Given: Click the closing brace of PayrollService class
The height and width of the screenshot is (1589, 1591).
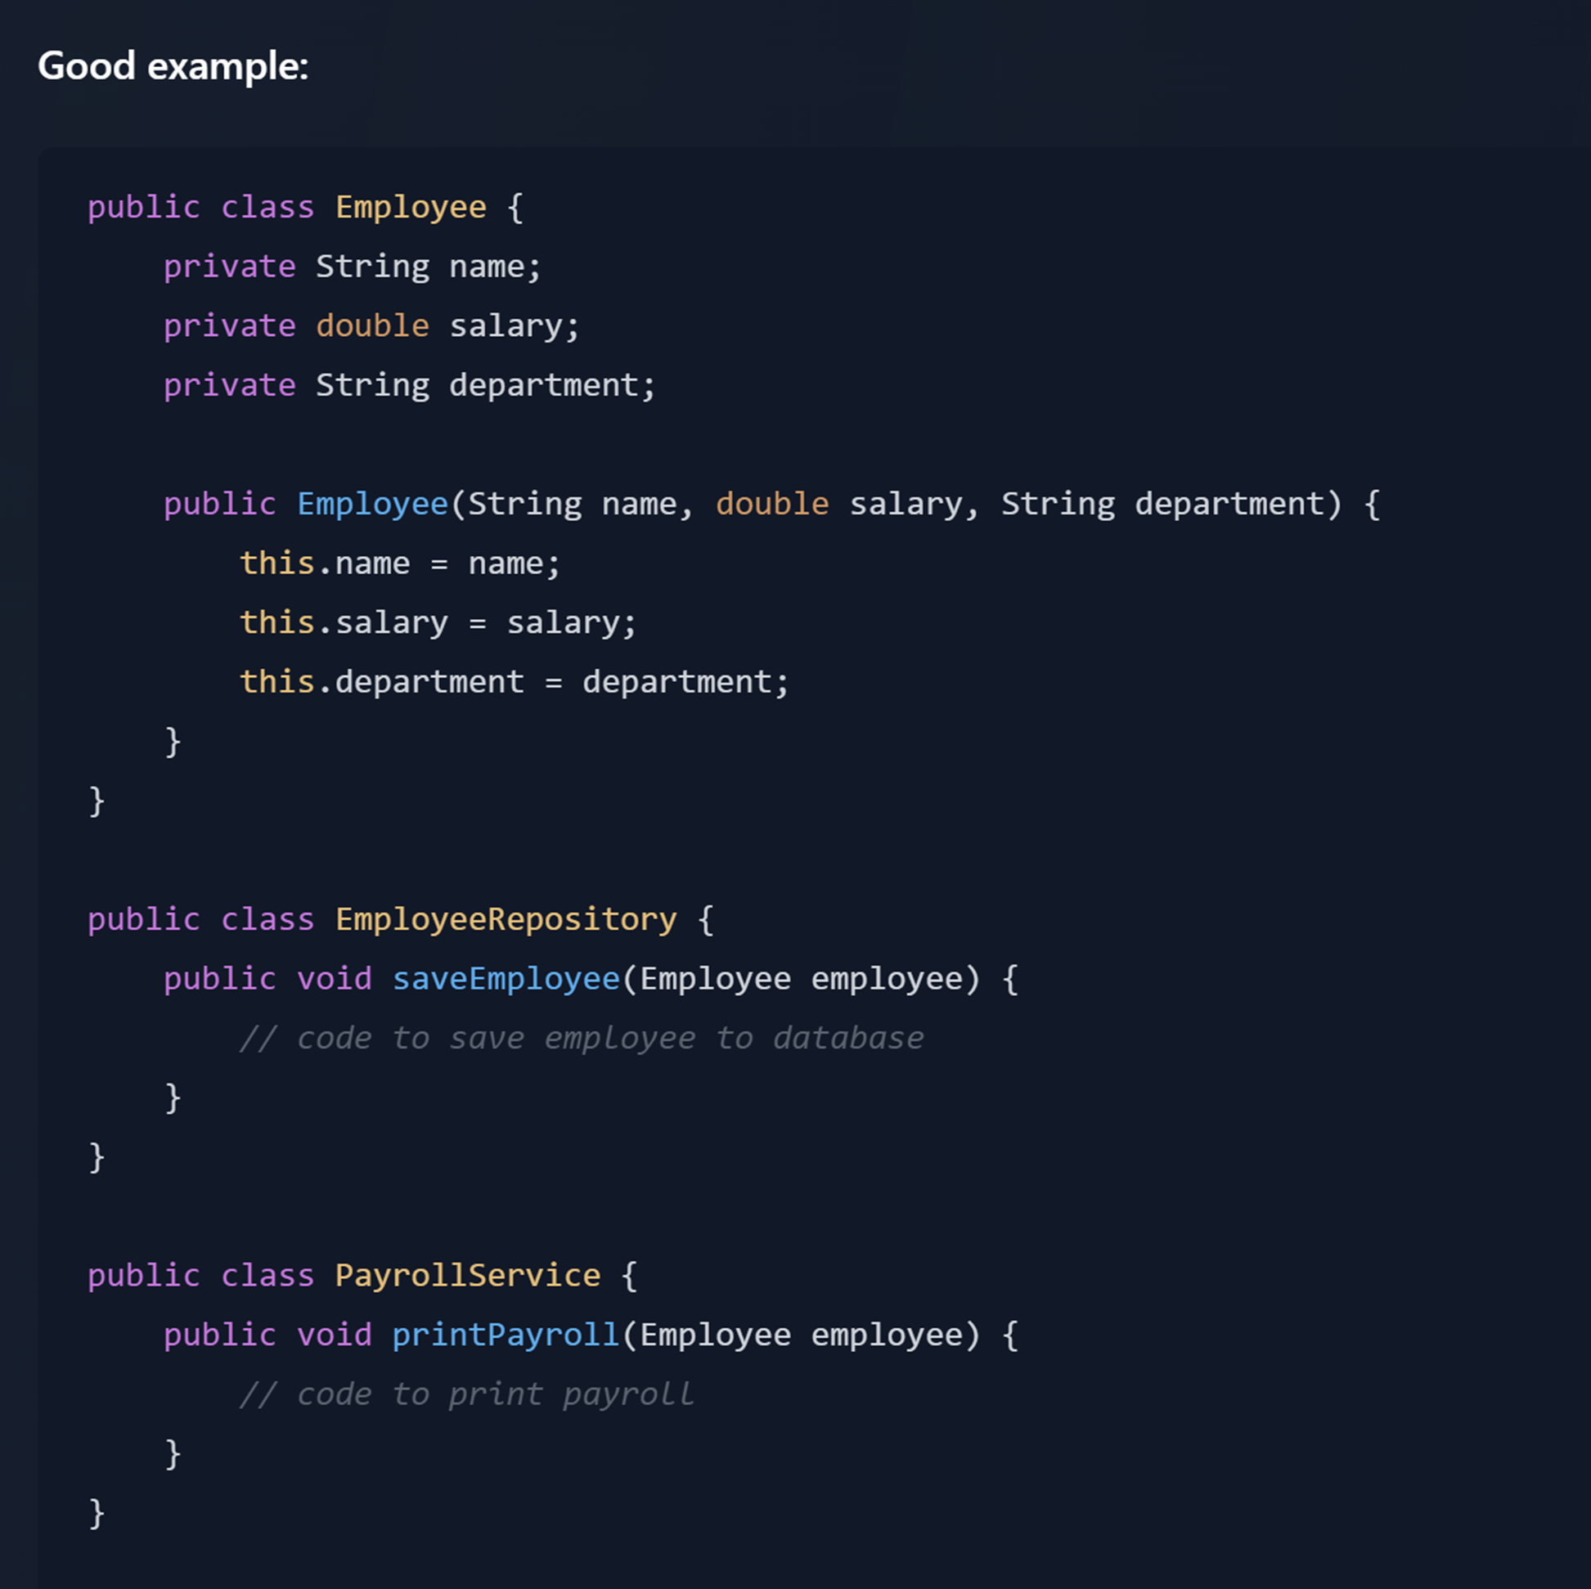Looking at the screenshot, I should click(x=97, y=1513).
